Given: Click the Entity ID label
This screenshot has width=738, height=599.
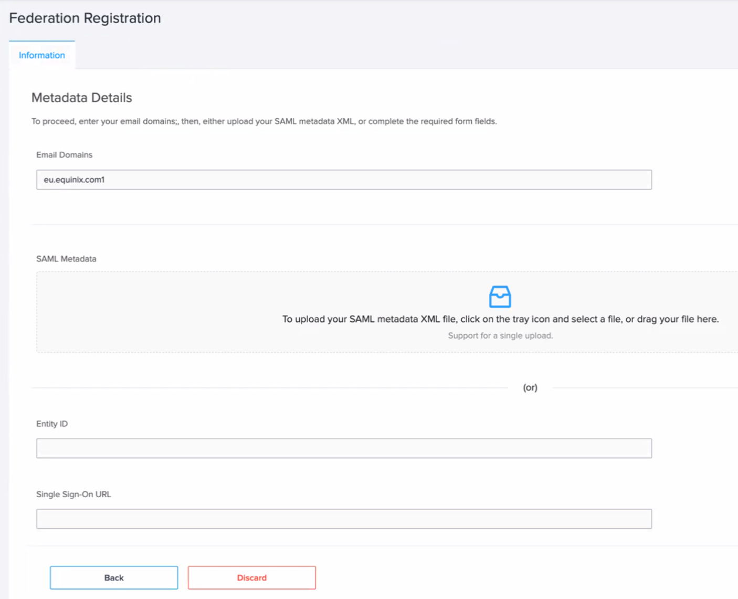Looking at the screenshot, I should click(52, 424).
